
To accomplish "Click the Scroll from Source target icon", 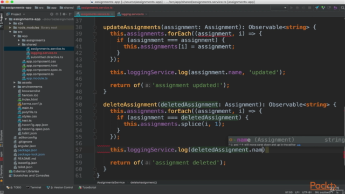I will click(x=52, y=14).
